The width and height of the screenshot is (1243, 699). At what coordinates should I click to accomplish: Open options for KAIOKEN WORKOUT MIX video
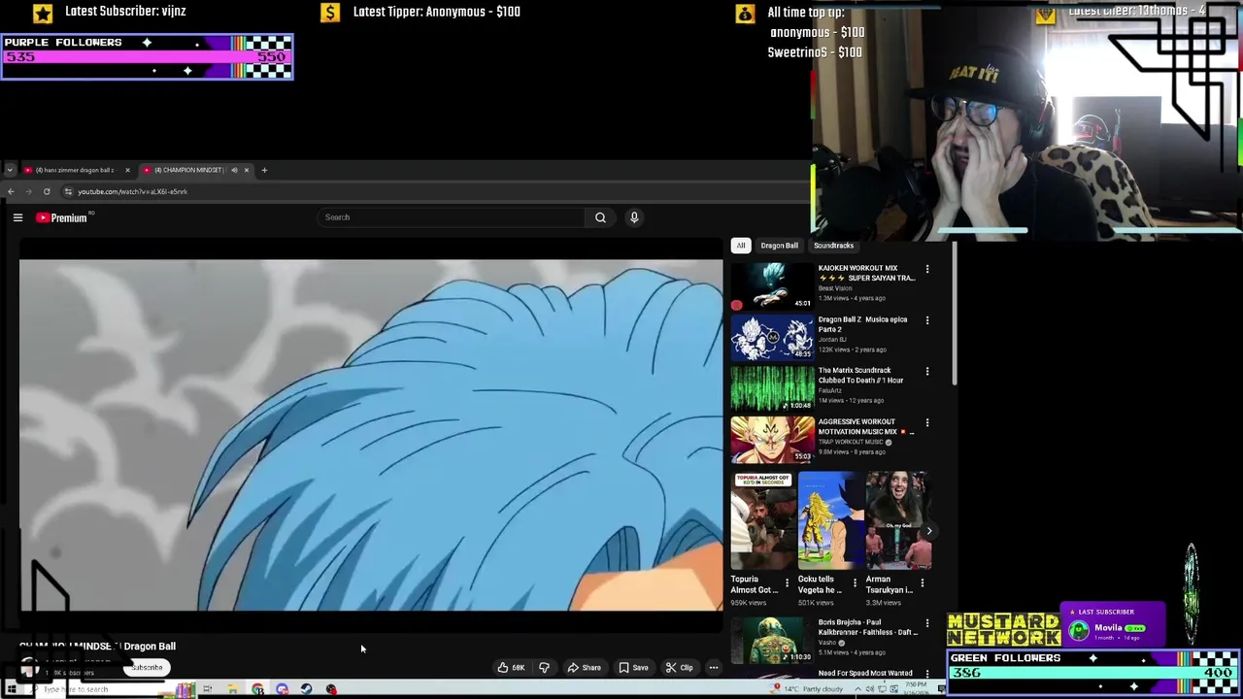(927, 269)
